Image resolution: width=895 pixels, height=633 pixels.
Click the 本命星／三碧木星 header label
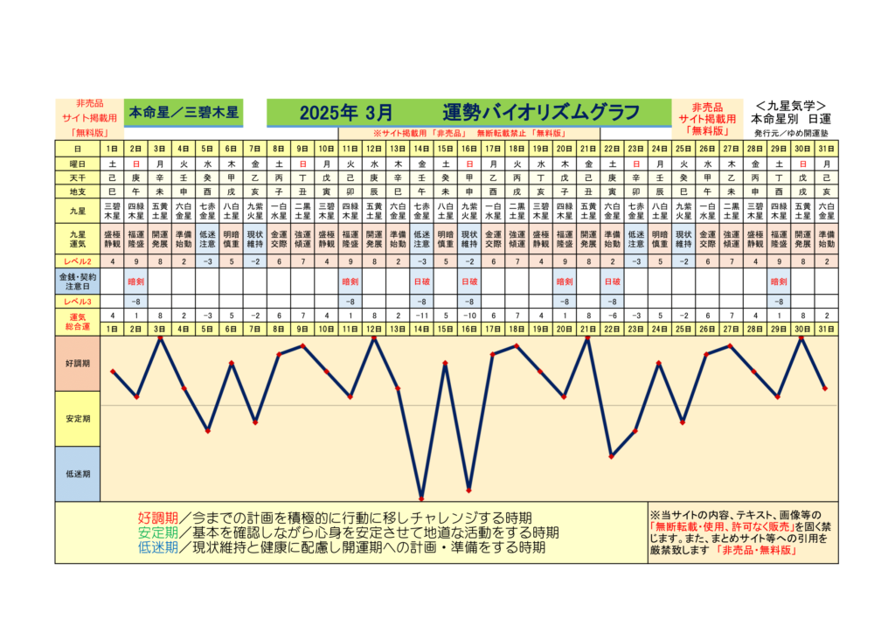tap(184, 113)
